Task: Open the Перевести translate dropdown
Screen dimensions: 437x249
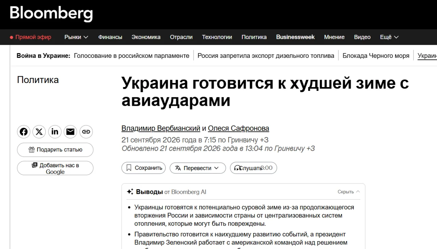Action: pos(198,168)
